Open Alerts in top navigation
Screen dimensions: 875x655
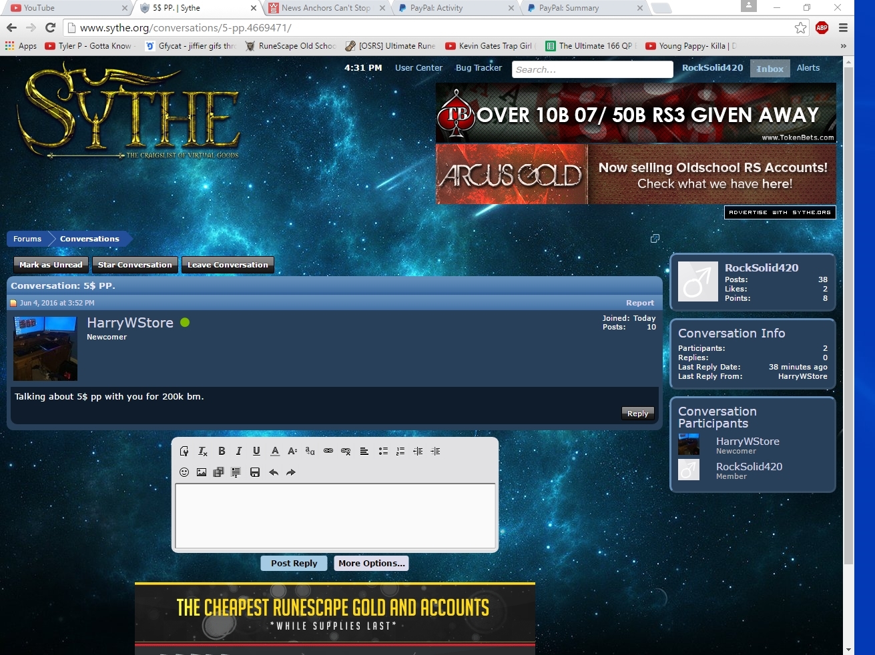pos(808,68)
